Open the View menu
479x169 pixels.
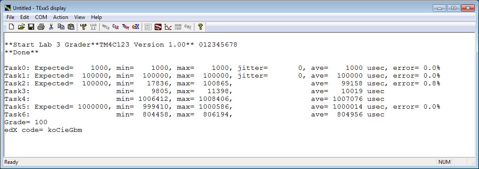pos(79,17)
